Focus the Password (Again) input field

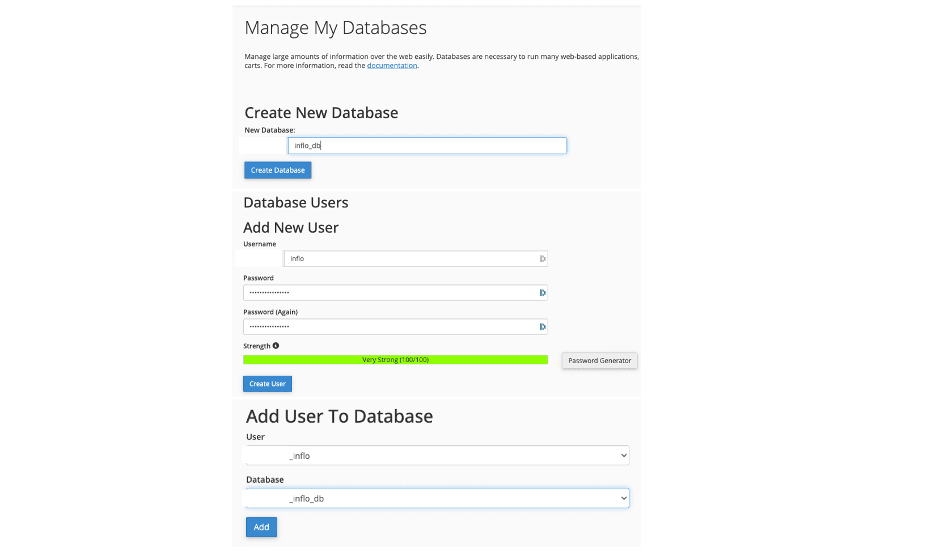(x=390, y=327)
